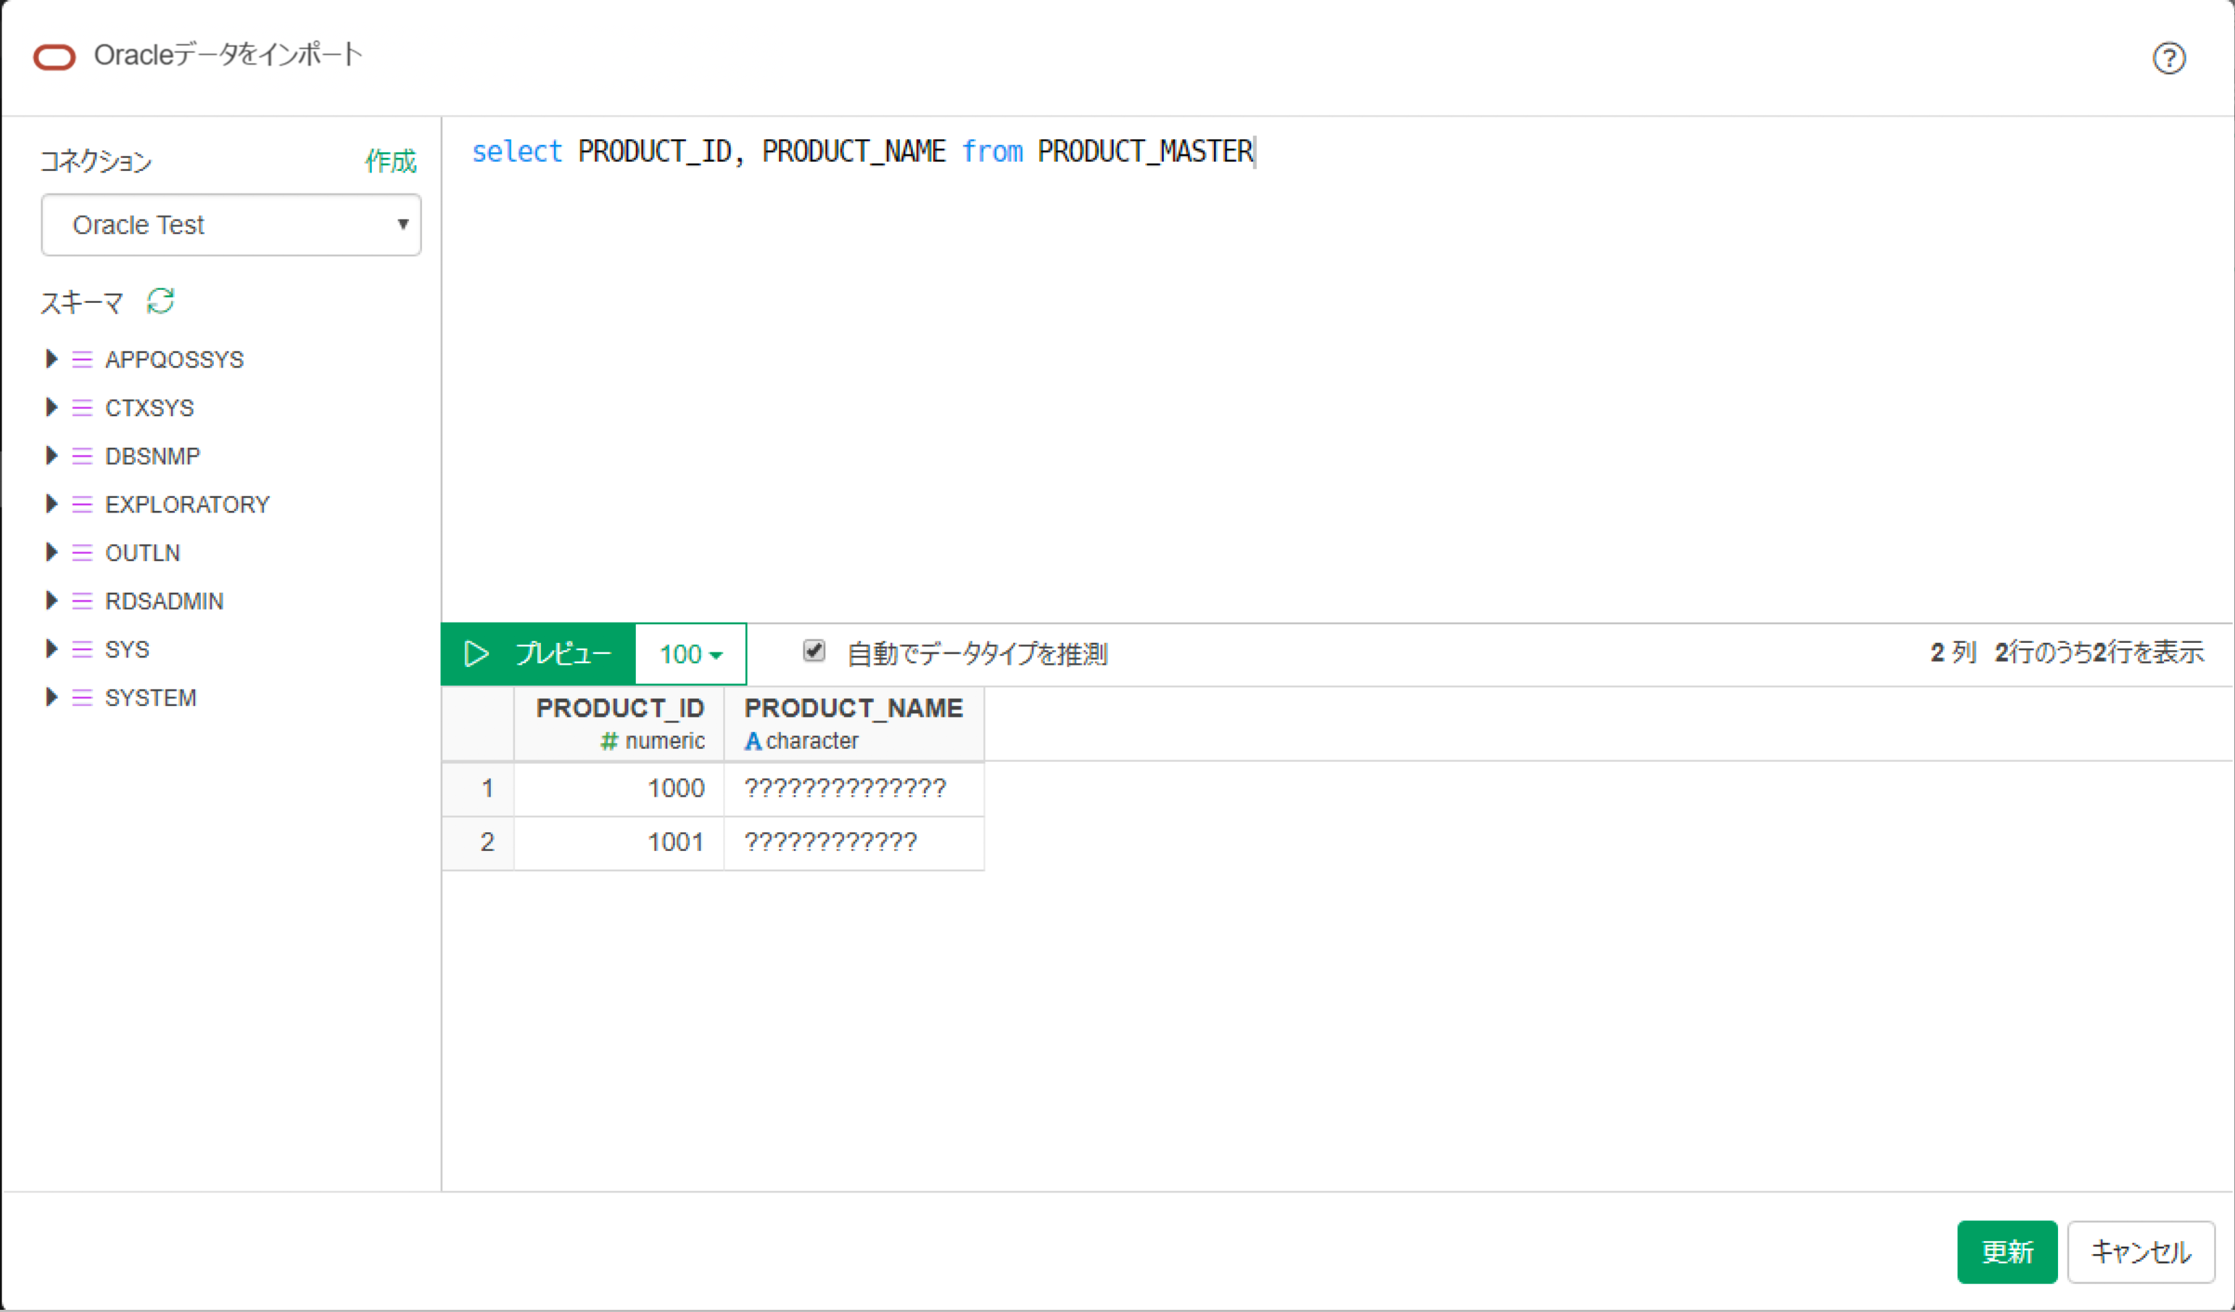This screenshot has width=2235, height=1312.
Task: Expand the RDSADMIN schema arrow
Action: pos(51,600)
